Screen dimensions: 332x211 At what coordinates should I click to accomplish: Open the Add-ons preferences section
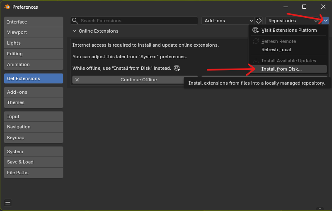34,92
